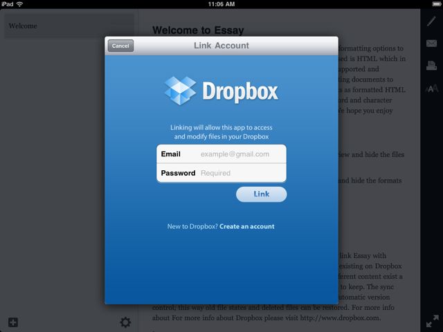Cancel the Link Account dialog

click(120, 46)
